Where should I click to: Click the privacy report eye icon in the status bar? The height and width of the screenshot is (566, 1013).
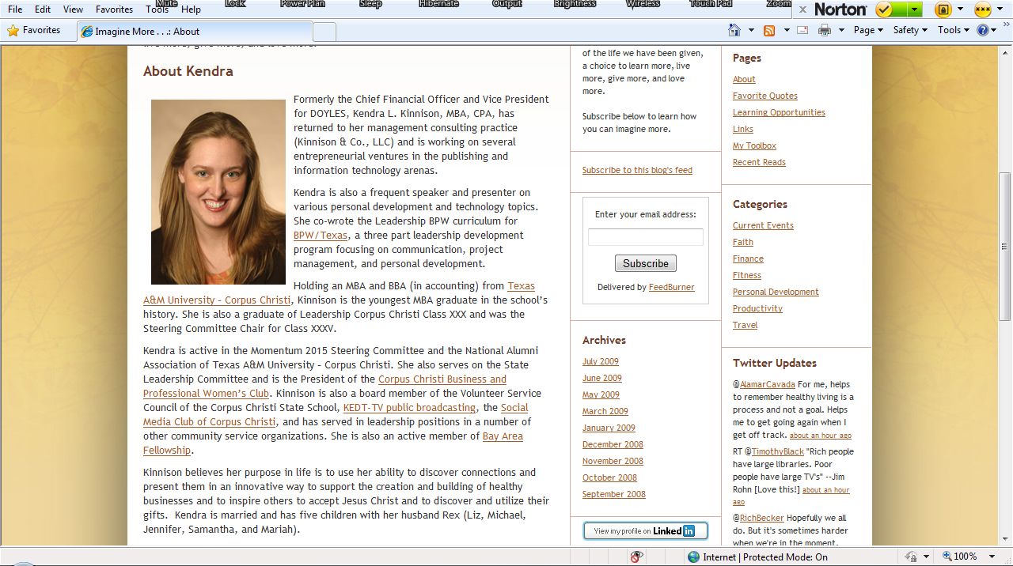click(636, 557)
